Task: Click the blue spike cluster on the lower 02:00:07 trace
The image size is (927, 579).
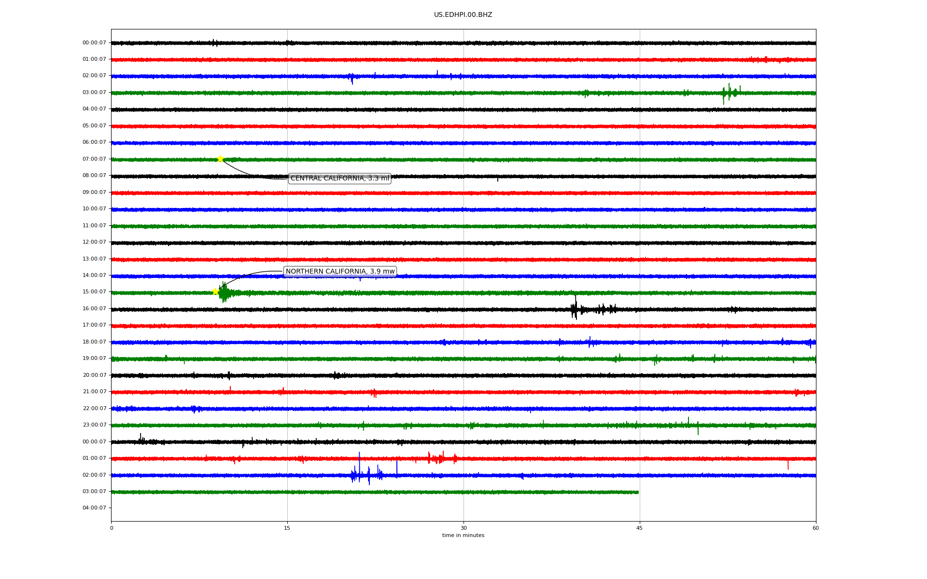Action: pos(367,475)
